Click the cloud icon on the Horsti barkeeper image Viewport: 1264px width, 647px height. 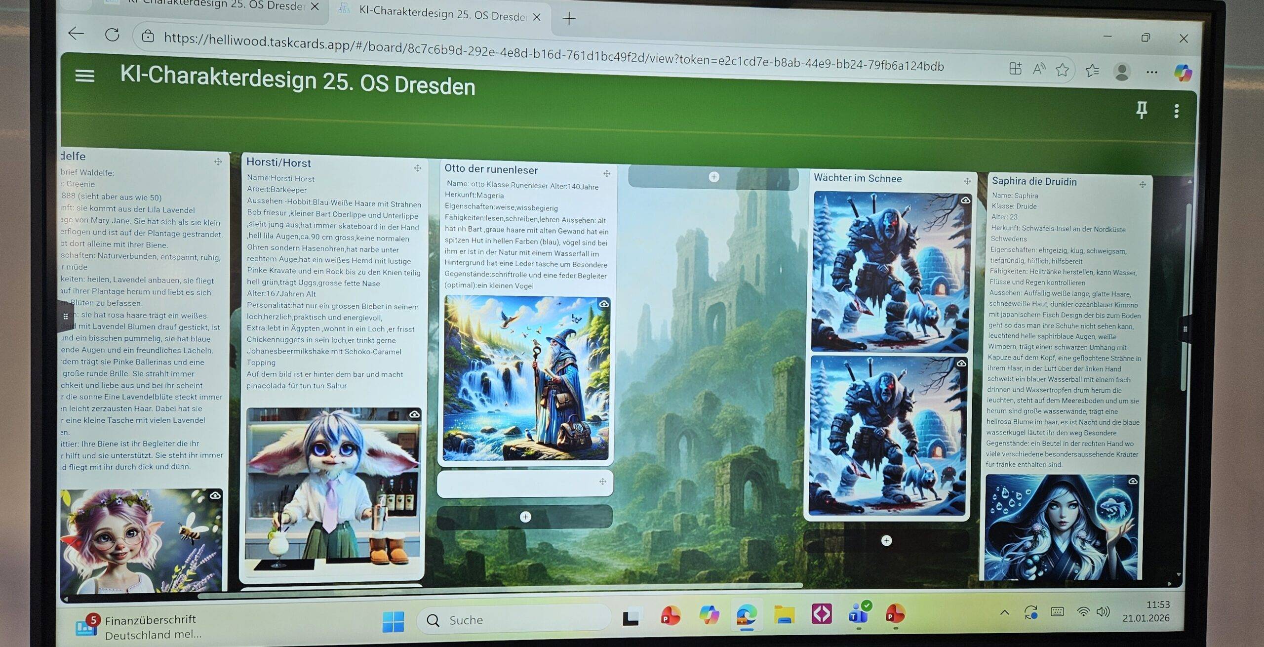coord(414,414)
